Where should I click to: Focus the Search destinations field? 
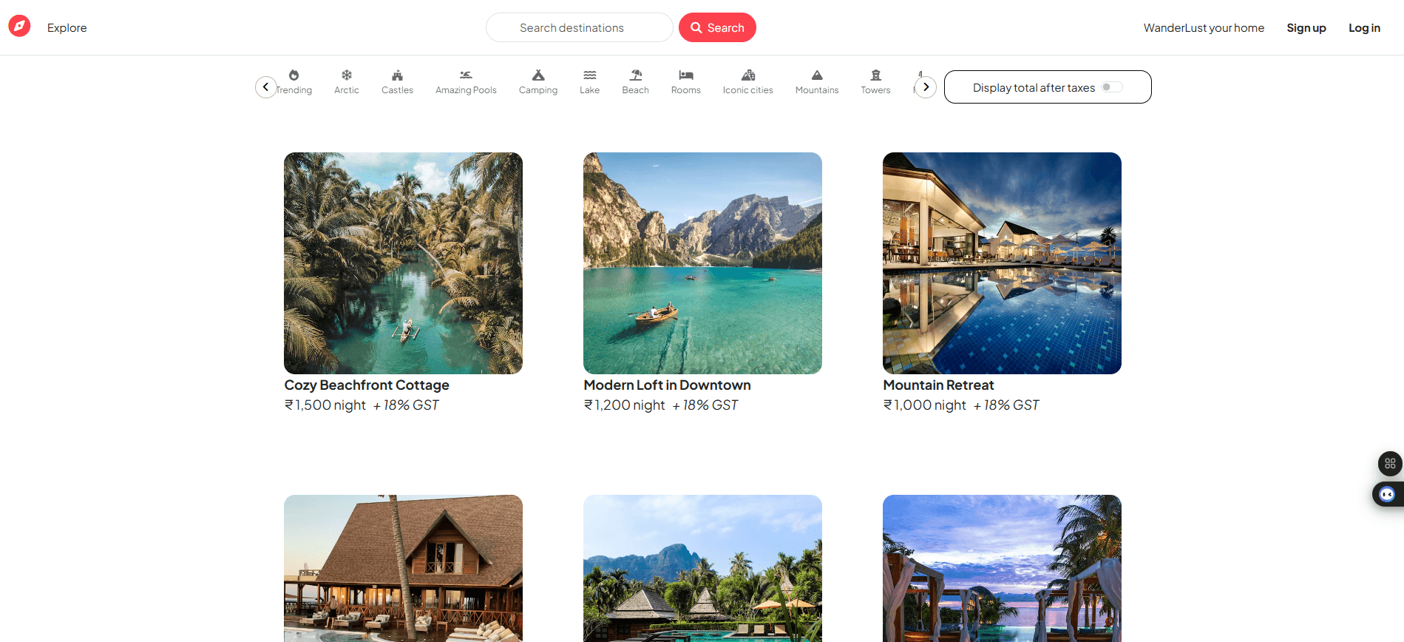(x=580, y=27)
